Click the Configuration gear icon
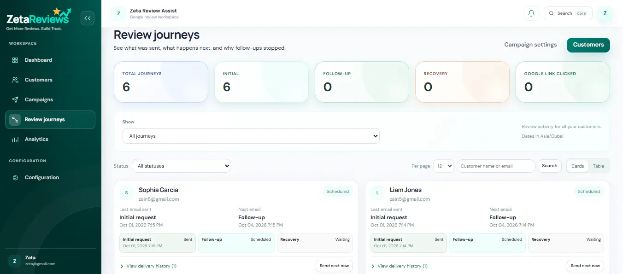 tap(15, 178)
